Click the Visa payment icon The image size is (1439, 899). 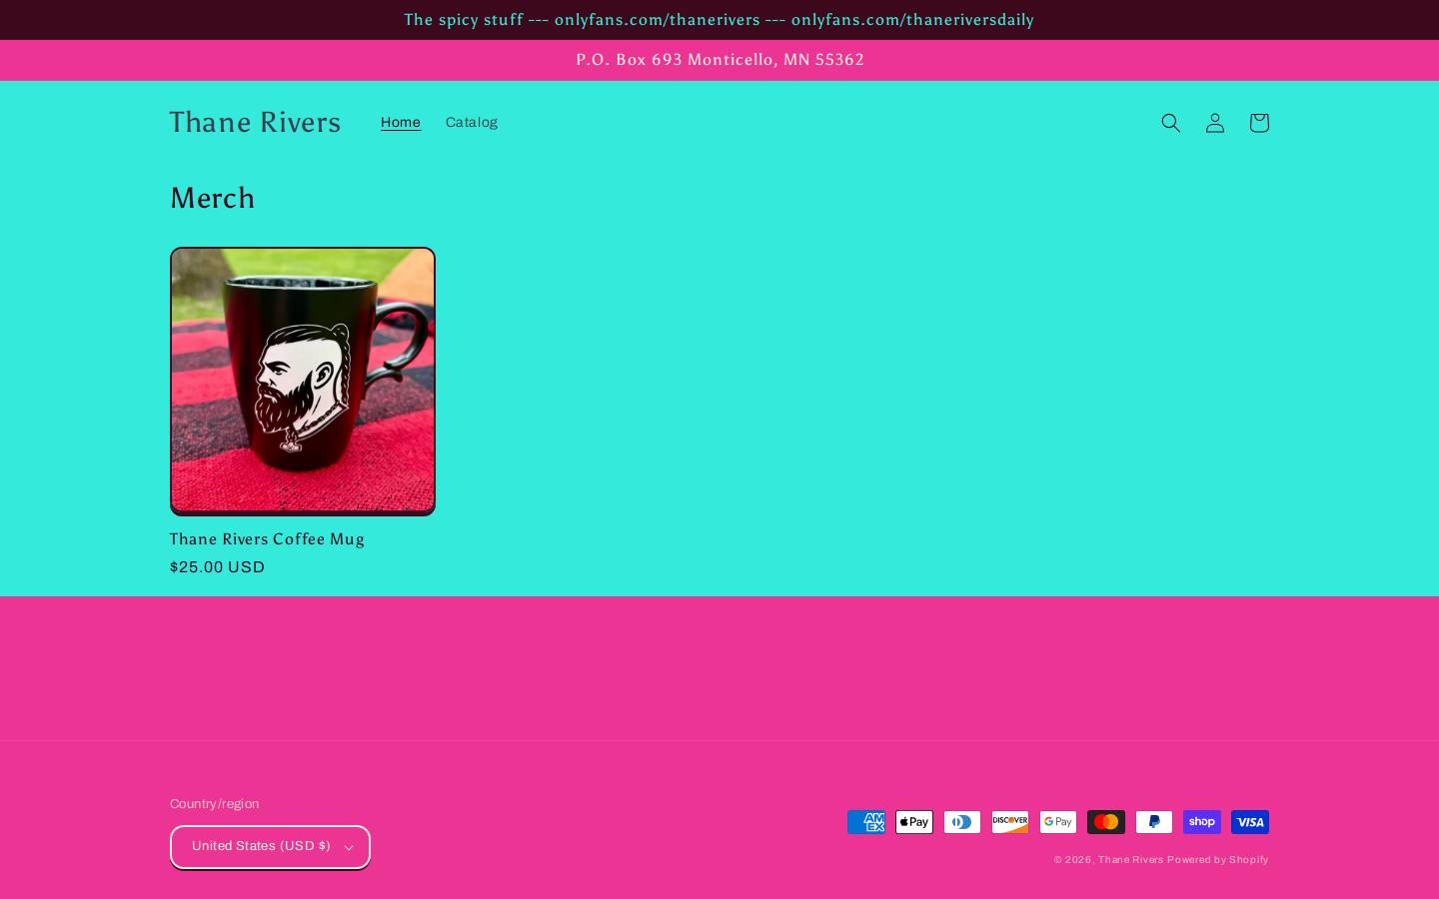tap(1250, 822)
